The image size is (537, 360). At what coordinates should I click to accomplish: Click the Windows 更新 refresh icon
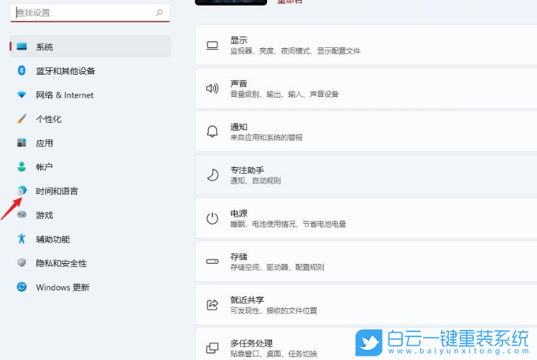click(x=22, y=287)
